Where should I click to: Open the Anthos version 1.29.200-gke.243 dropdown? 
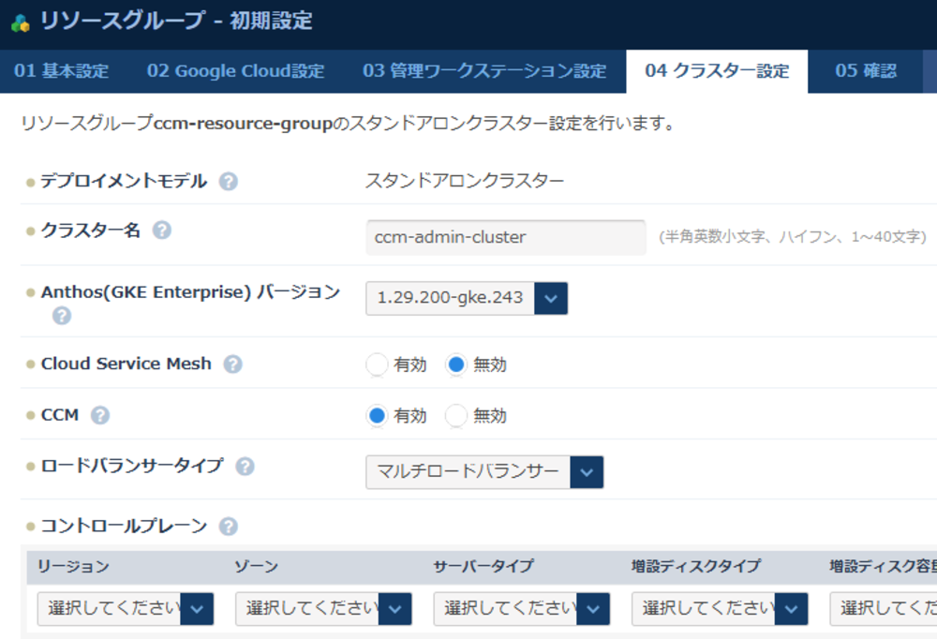[467, 298]
